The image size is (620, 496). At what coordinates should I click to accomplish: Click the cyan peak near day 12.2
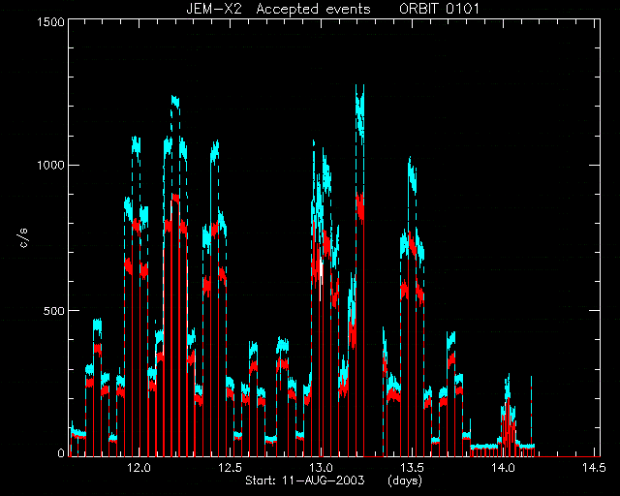[x=175, y=102]
